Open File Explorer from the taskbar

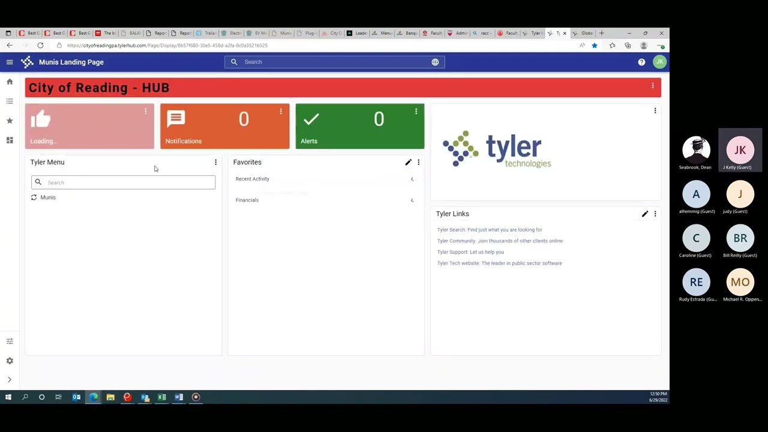tap(110, 397)
